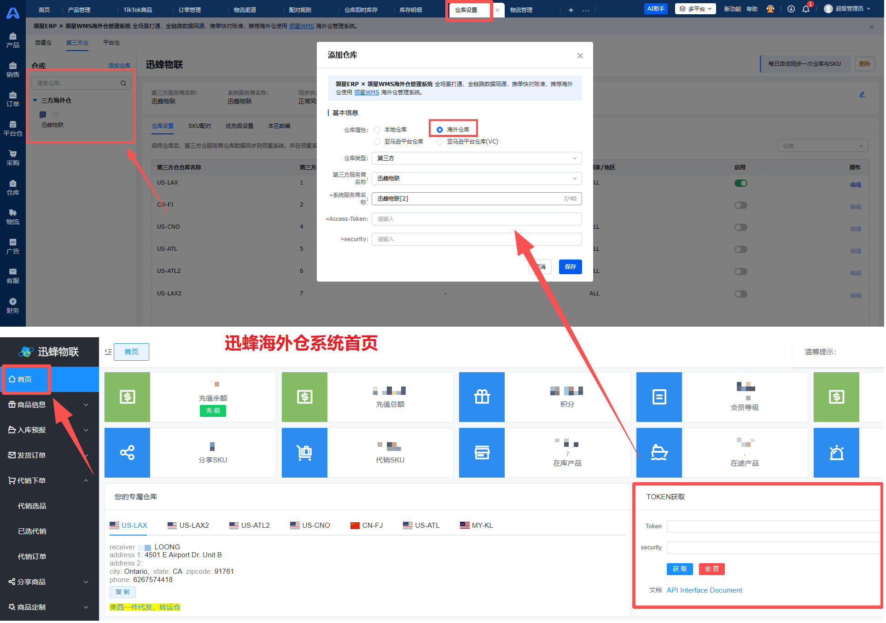Switch to the 物流管理 top tab

pos(521,10)
